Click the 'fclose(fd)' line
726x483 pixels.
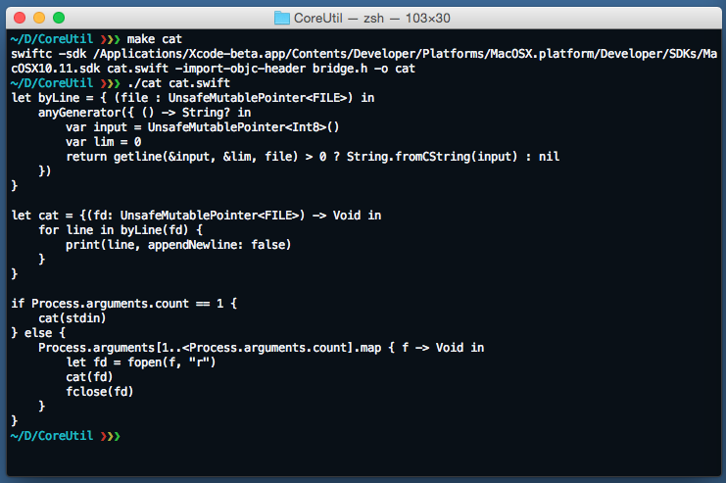pyautogui.click(x=100, y=392)
